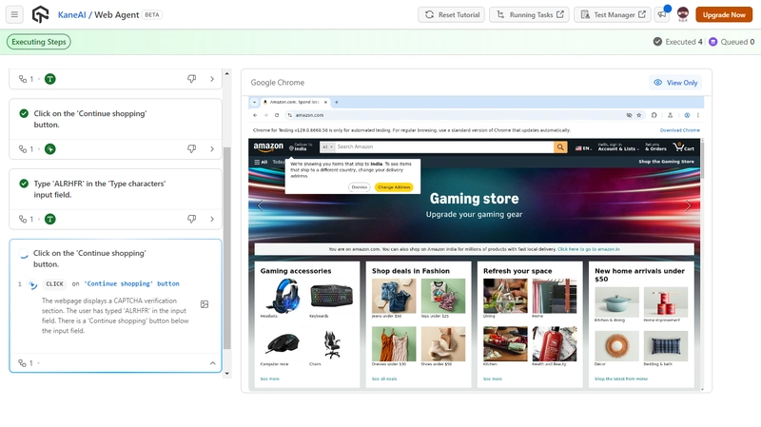This screenshot has height=427, width=761.
Task: Open the KaneAI breadcrumb link
Action: pos(72,15)
